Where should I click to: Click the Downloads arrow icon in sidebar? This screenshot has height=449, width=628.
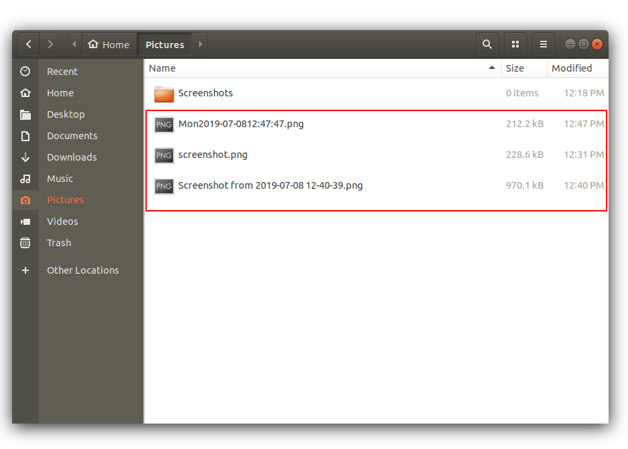tap(25, 157)
